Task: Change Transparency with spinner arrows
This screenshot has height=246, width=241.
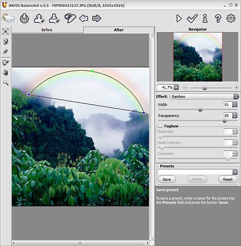Action: point(235,116)
